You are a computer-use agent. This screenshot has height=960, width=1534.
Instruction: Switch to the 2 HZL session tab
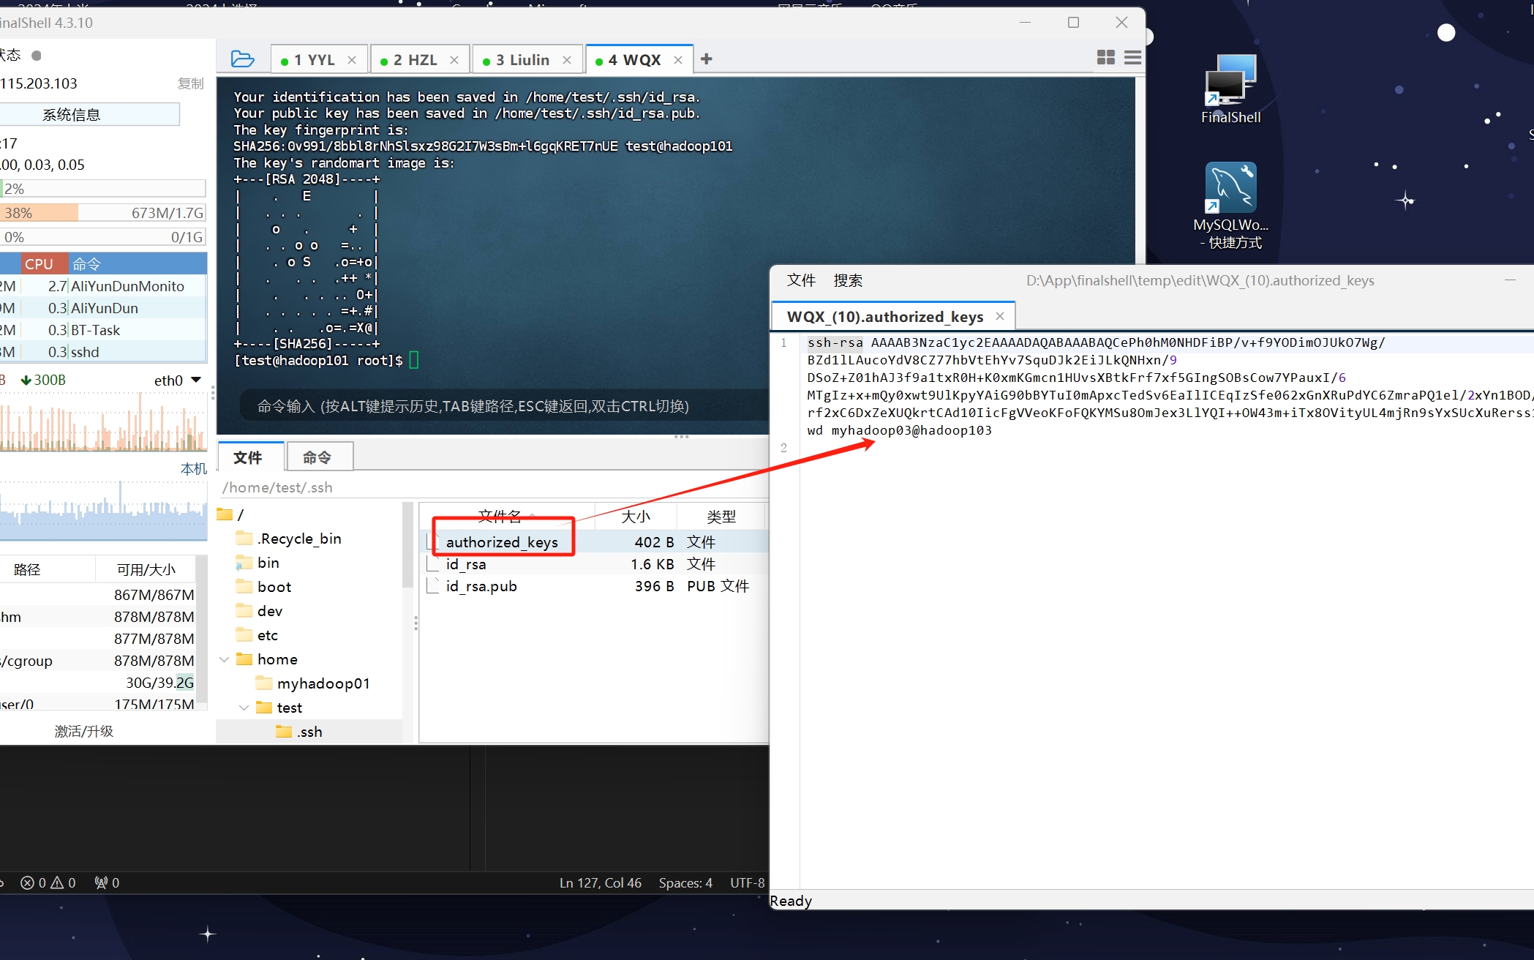(415, 60)
